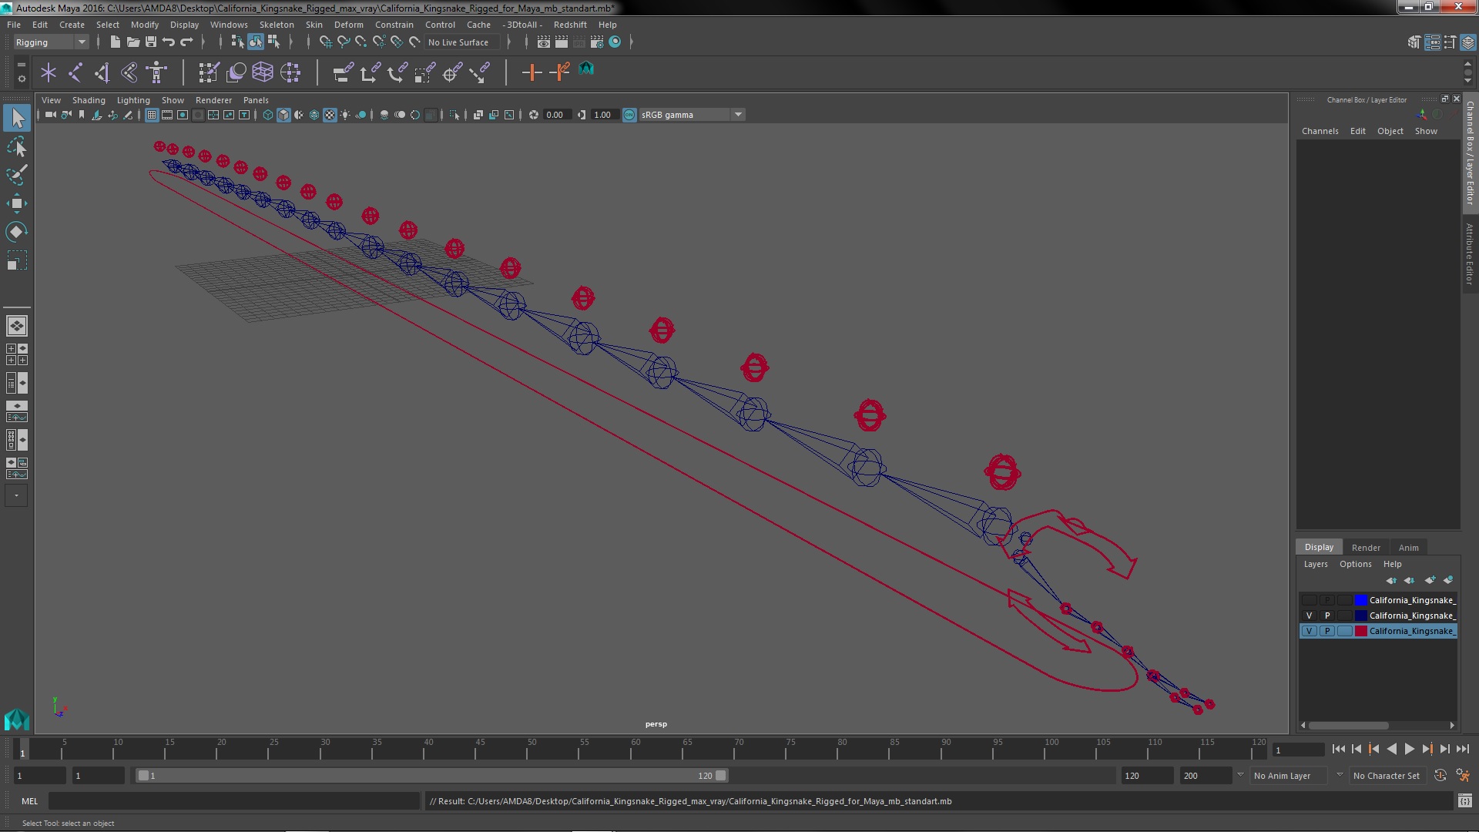The image size is (1479, 832).
Task: Click Layers menu in Layer Editor
Action: point(1316,564)
